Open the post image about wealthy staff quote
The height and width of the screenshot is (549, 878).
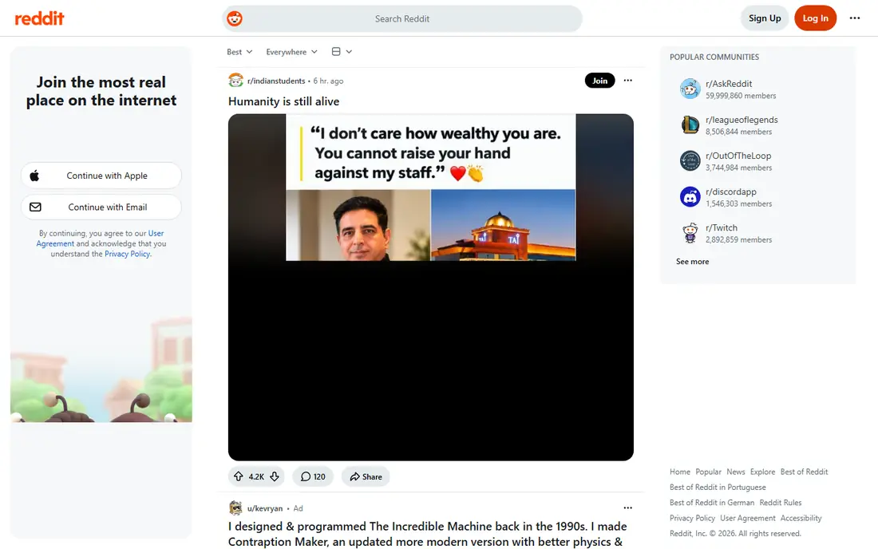click(x=430, y=287)
